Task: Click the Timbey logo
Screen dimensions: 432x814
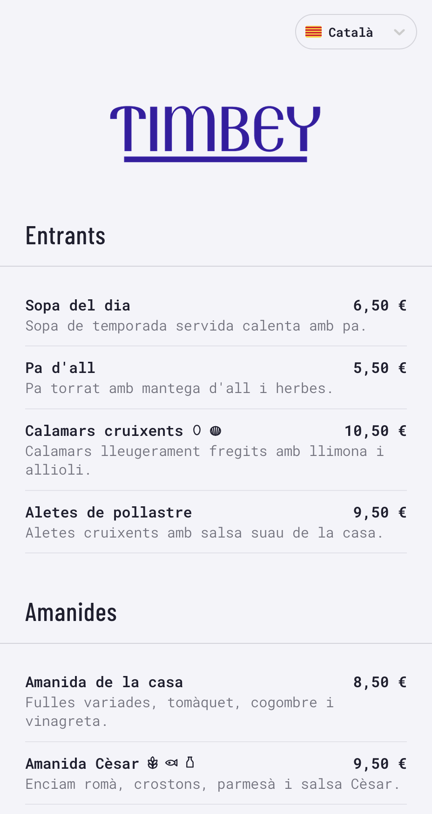Action: (216, 133)
